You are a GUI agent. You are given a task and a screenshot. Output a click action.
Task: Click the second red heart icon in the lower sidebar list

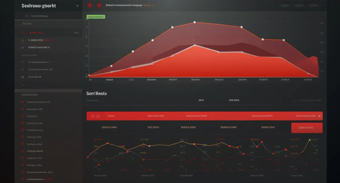23,109
